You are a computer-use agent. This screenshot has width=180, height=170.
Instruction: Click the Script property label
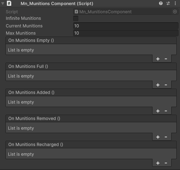(x=12, y=12)
